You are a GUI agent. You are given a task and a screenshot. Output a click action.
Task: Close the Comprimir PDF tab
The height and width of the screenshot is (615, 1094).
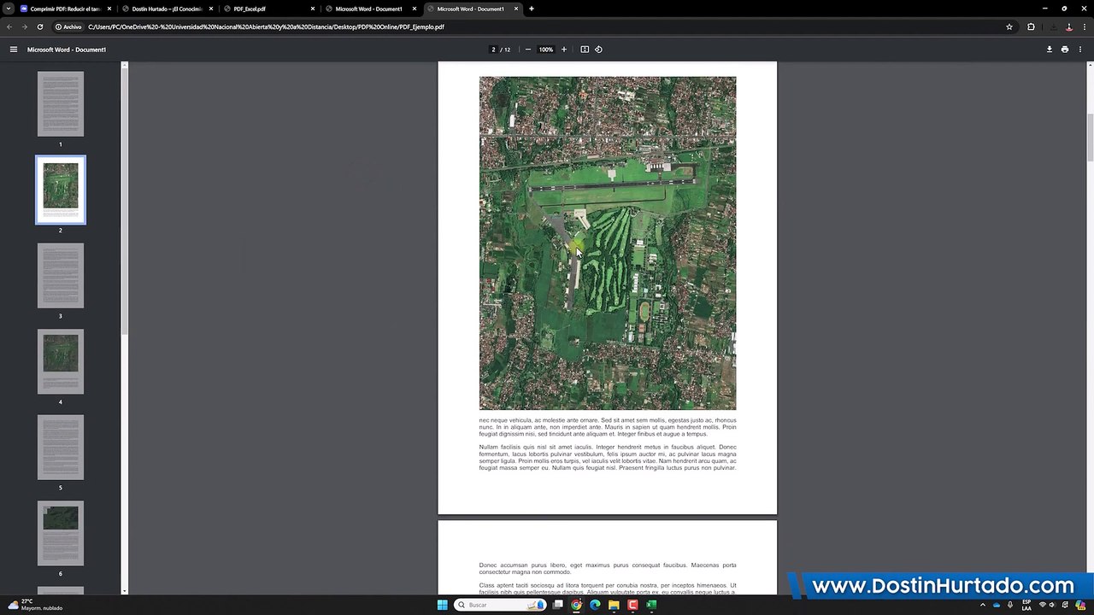(109, 9)
